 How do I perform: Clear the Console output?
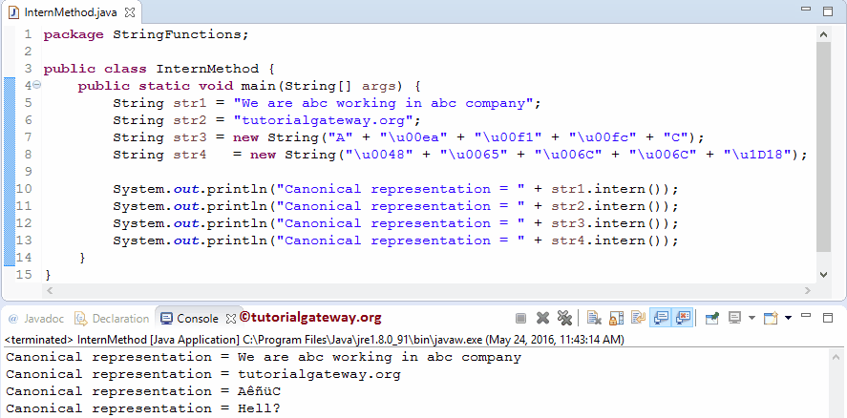(594, 318)
